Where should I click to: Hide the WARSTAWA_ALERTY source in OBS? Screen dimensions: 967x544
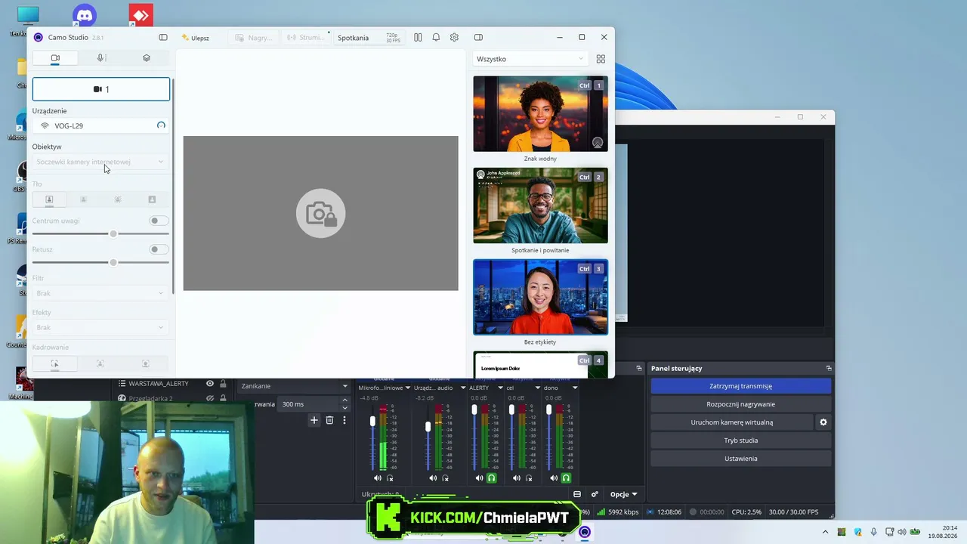[210, 384]
